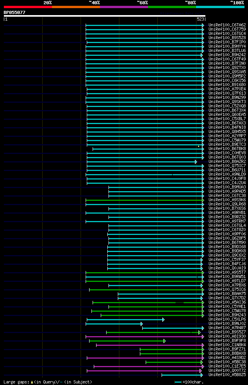Viewport: 248px width, 385px height.
Task: Select the UniRef100_C6KI56 label
Action: (x=227, y=81)
